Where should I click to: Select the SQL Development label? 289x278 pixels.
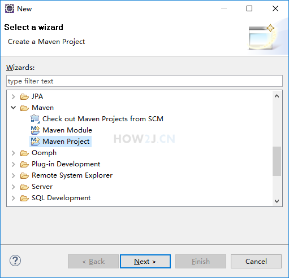pos(61,198)
